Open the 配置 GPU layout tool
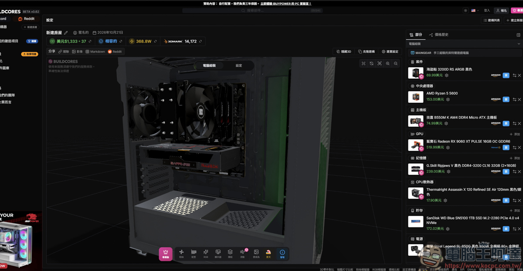The width and height of the screenshot is (523, 271). tap(194, 253)
